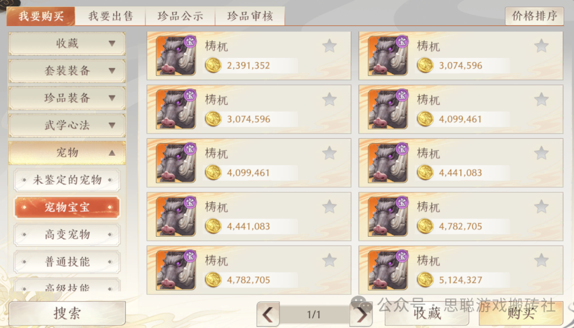
Task: Select the 未鉴定的宠物 subcategory
Action: (67, 180)
